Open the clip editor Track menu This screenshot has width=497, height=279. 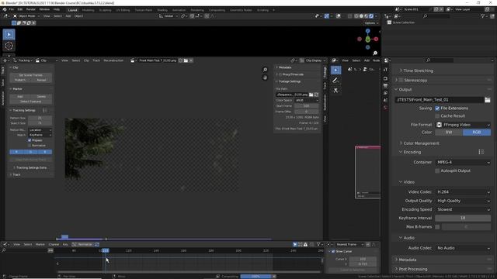96,60
